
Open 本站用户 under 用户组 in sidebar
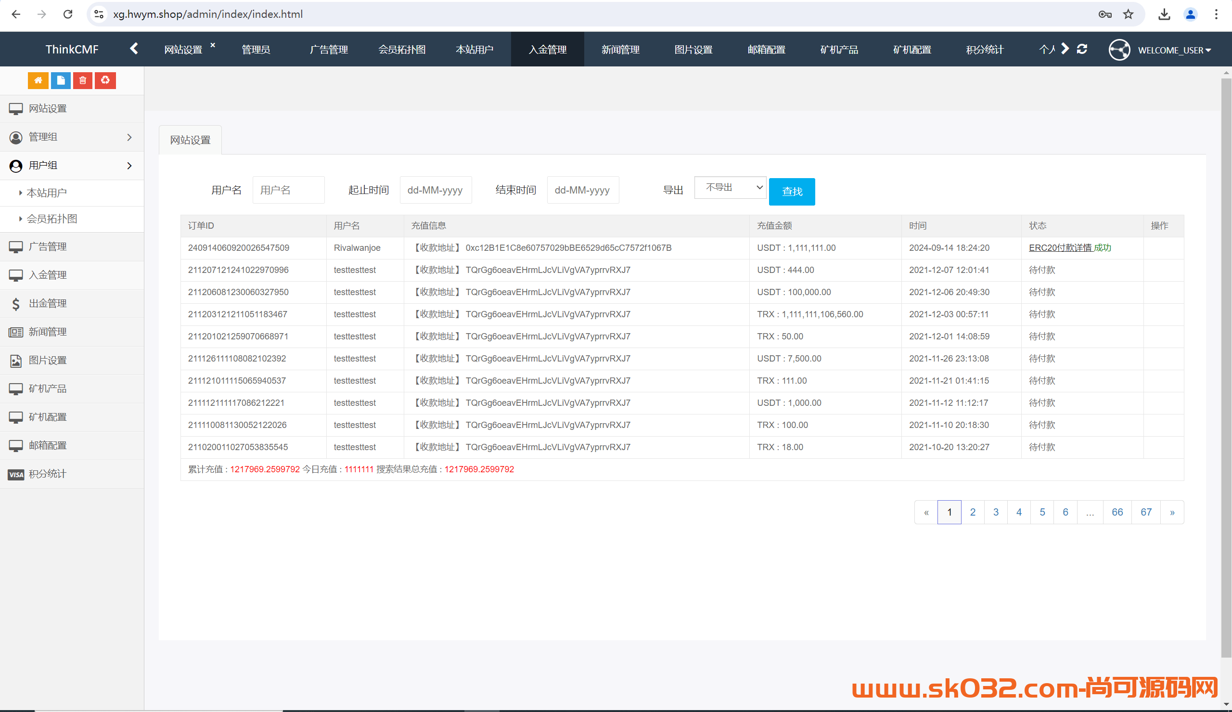tap(72, 193)
